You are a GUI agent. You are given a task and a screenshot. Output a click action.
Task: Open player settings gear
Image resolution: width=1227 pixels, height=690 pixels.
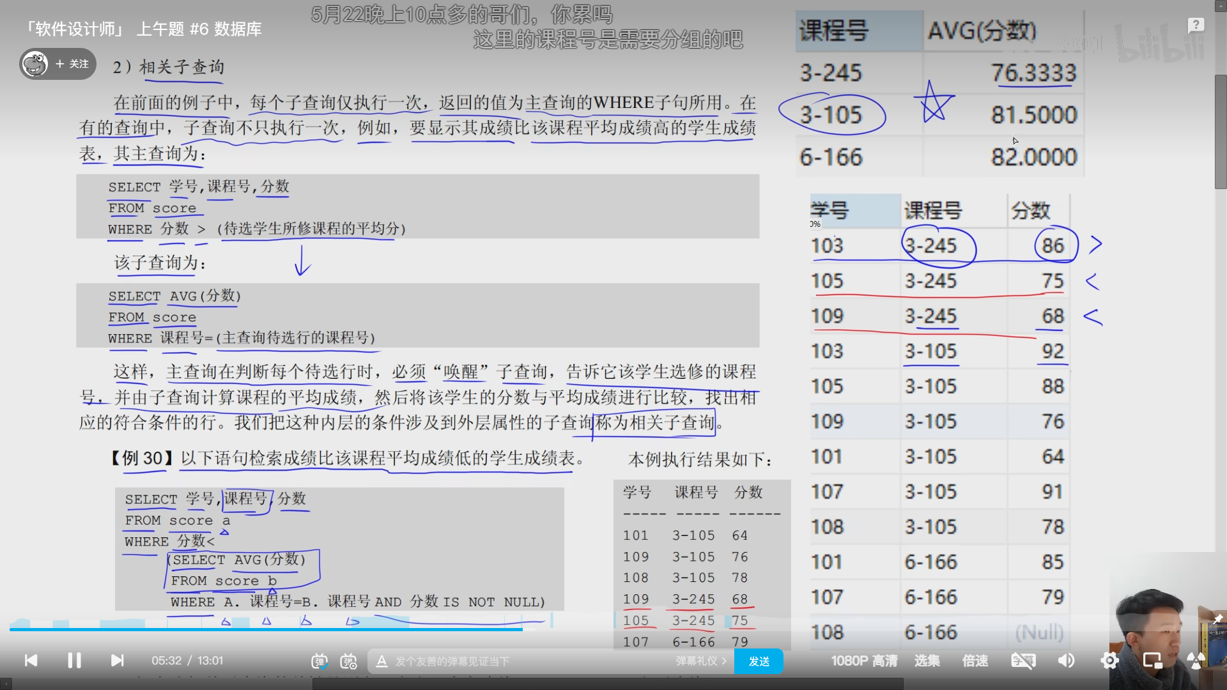[x=1109, y=661]
